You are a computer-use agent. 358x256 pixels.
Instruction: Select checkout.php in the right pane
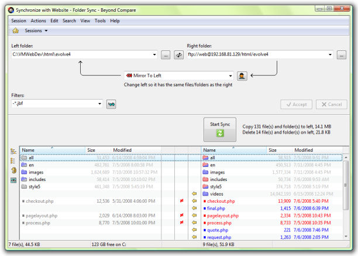pyautogui.click(x=271, y=201)
